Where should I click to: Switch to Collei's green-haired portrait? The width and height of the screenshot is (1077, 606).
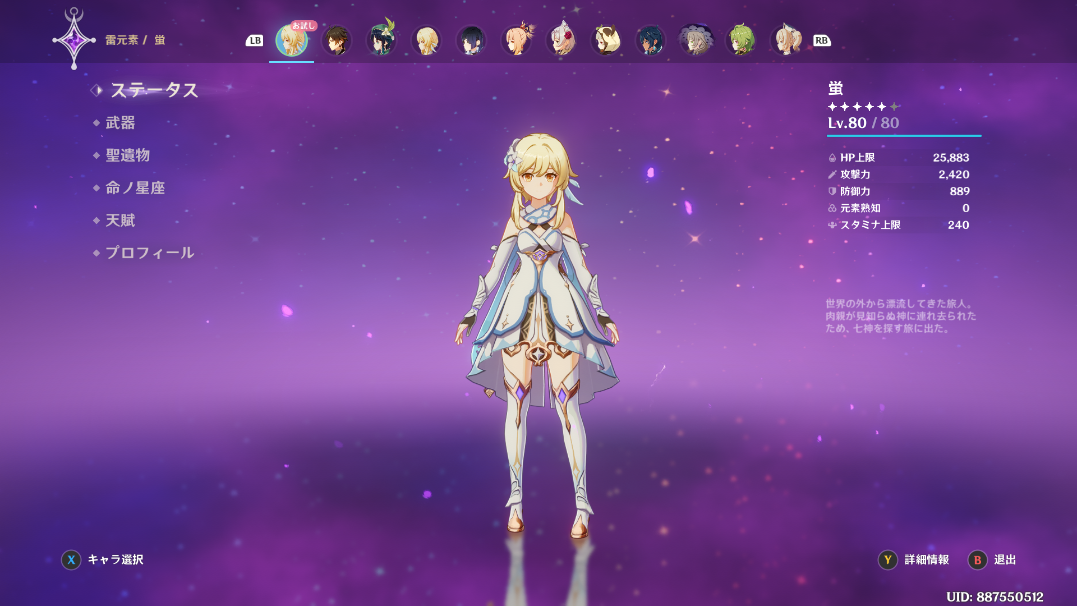740,40
